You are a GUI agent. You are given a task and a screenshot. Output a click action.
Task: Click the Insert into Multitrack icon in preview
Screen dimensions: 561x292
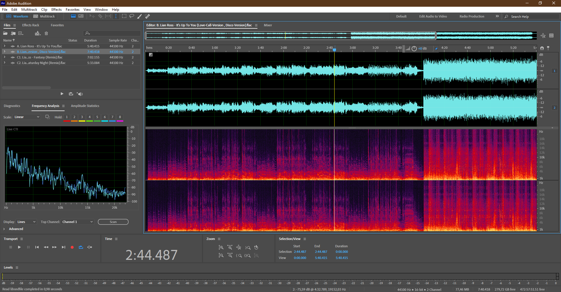[71, 94]
